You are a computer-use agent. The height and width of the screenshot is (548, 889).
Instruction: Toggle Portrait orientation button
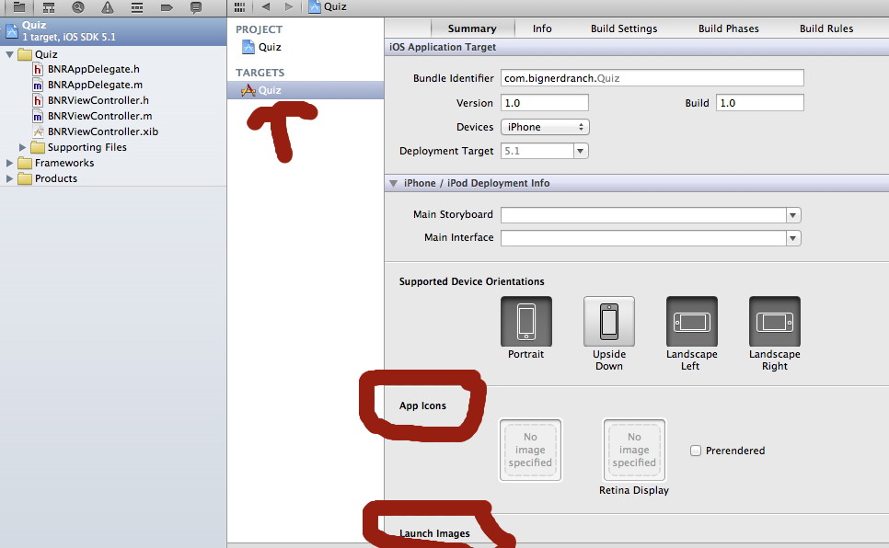[x=526, y=322]
